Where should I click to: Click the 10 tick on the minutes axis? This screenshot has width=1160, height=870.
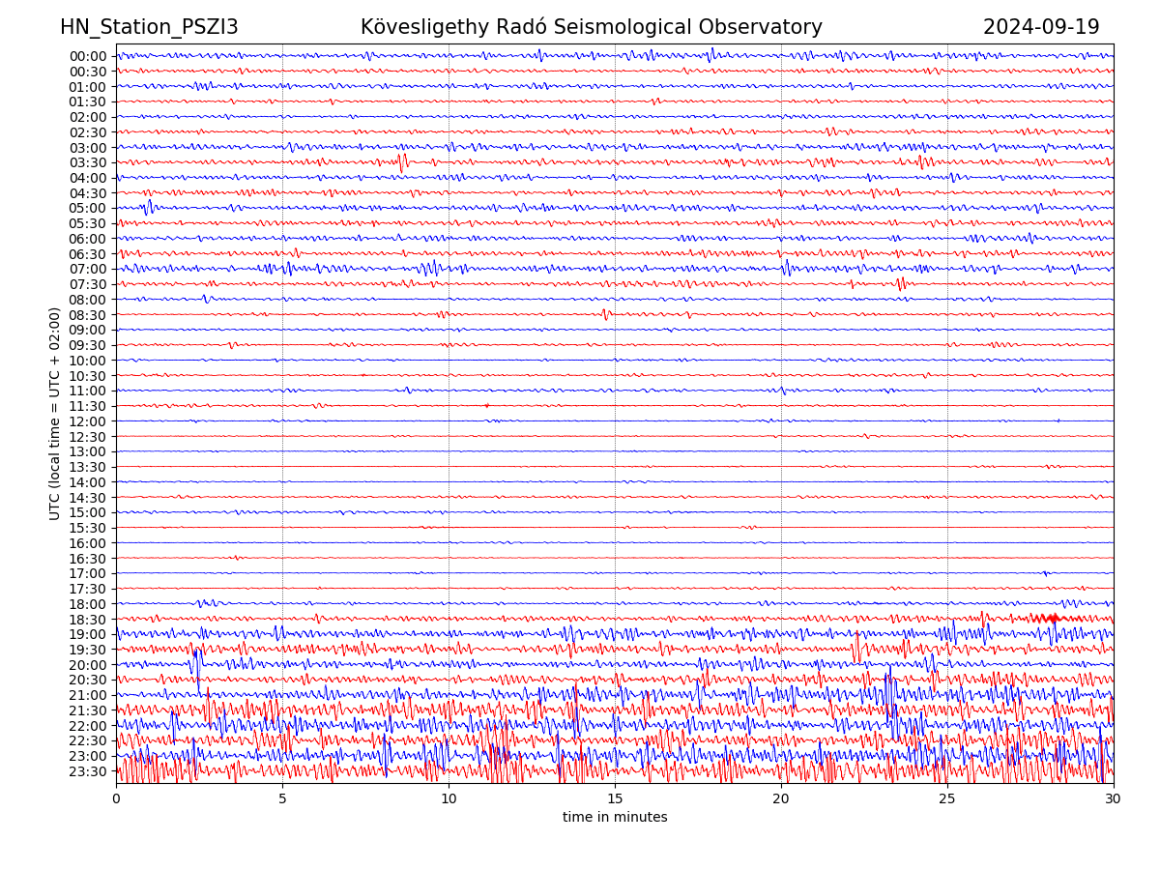[x=449, y=798]
